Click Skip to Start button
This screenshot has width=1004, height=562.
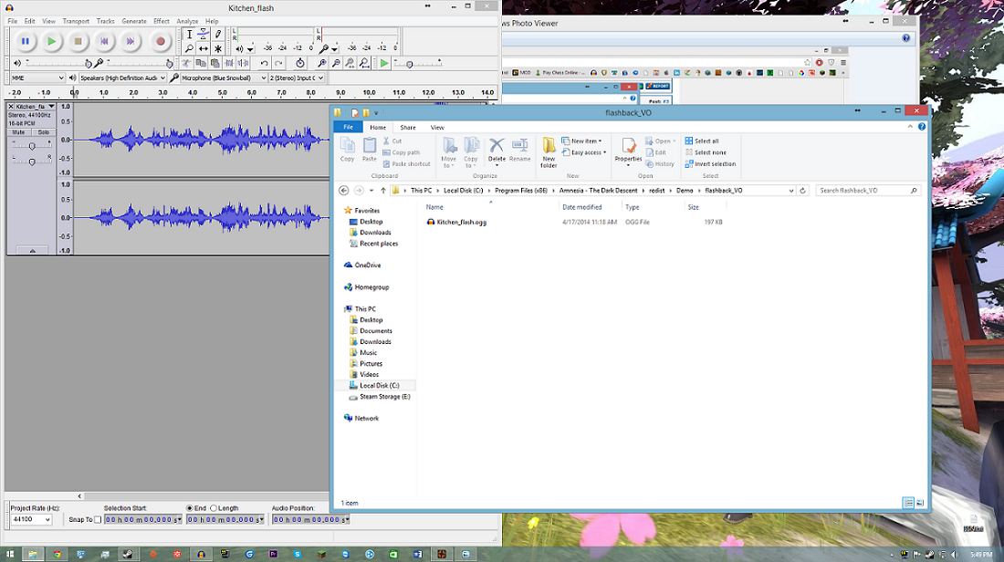tap(105, 41)
